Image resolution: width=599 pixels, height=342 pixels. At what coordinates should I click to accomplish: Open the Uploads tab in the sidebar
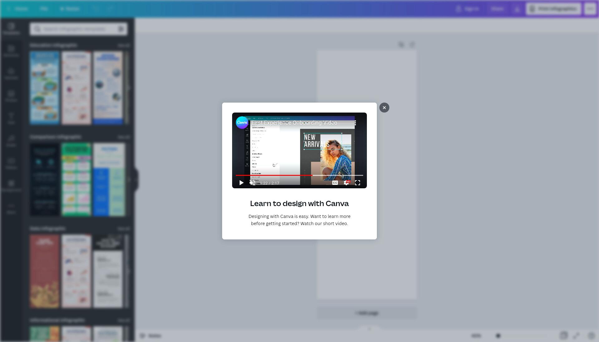tap(11, 74)
